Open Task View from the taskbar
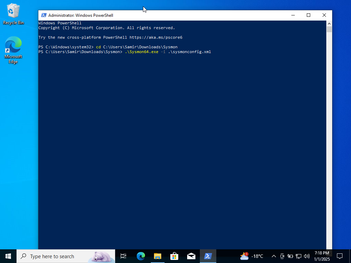Image resolution: width=351 pixels, height=263 pixels. (x=123, y=256)
